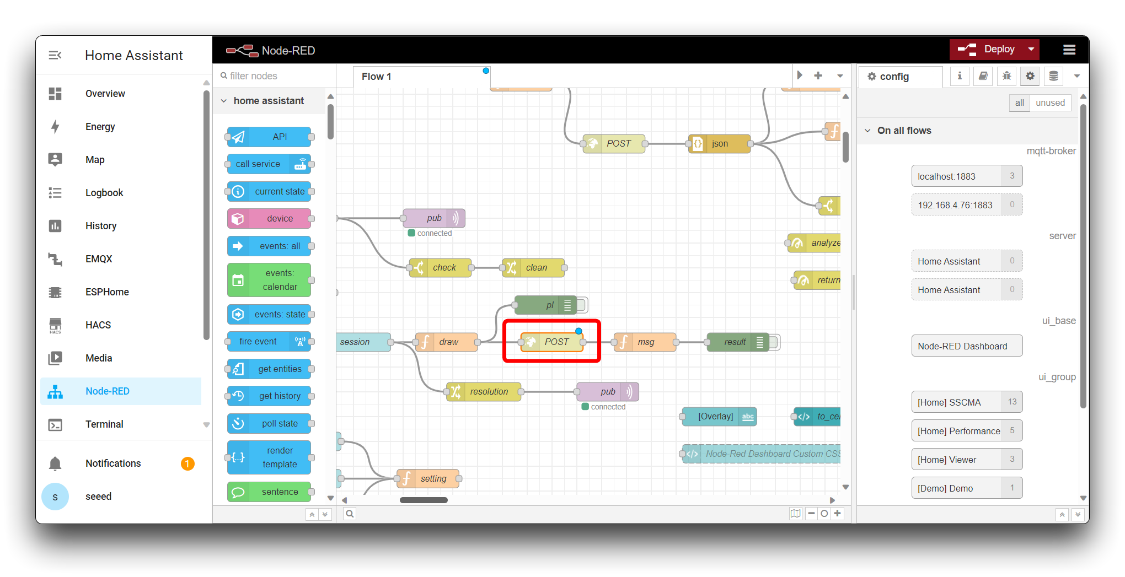Select the events: calendar palette node
The height and width of the screenshot is (577, 1125).
tap(269, 280)
